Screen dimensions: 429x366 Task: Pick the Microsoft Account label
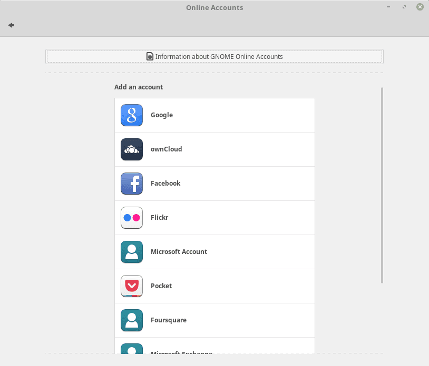179,251
